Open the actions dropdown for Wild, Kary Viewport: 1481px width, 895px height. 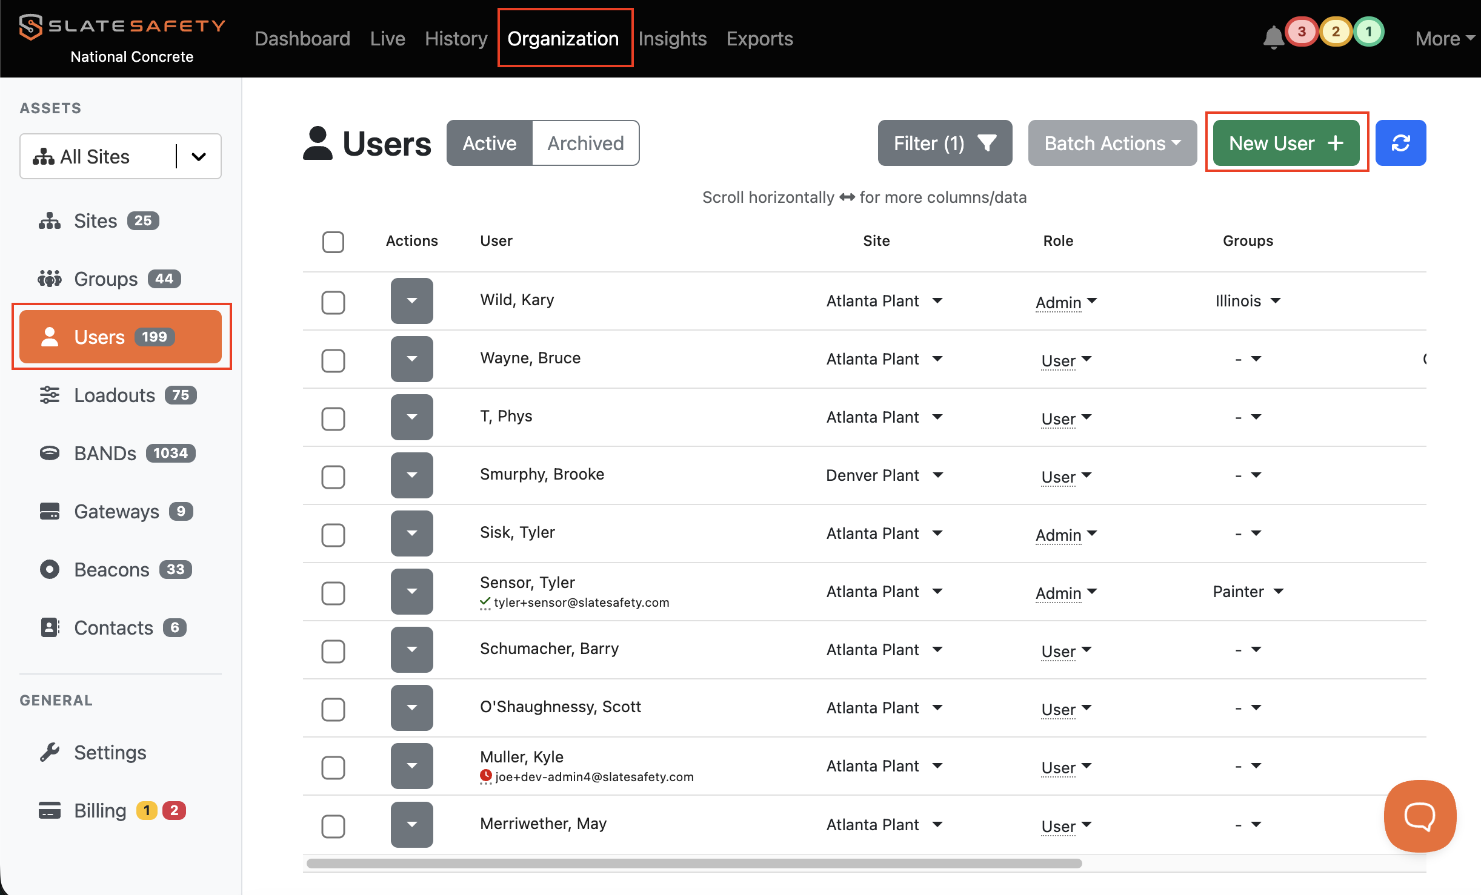point(411,301)
